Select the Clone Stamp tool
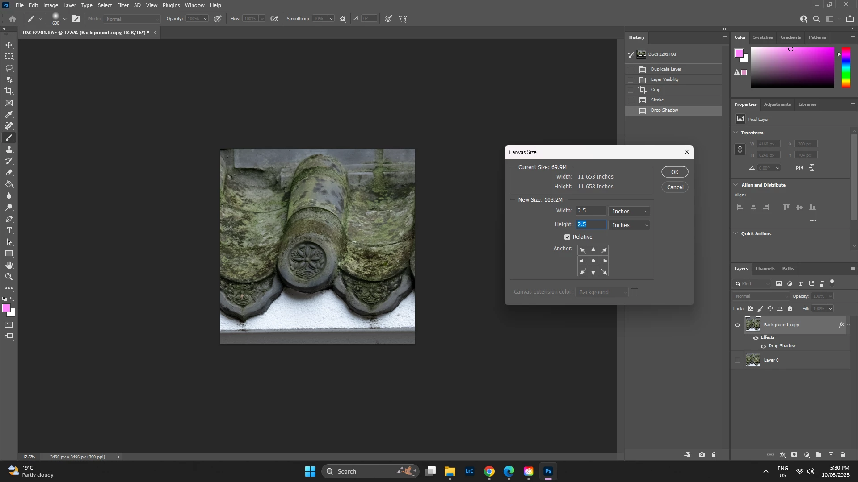Screen dimensions: 858x482 (9, 150)
